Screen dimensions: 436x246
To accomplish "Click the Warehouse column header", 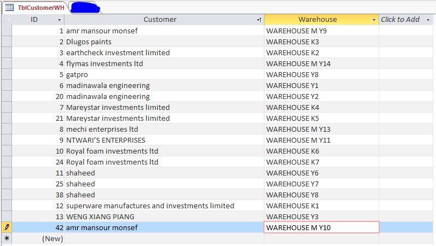I will pos(317,20).
